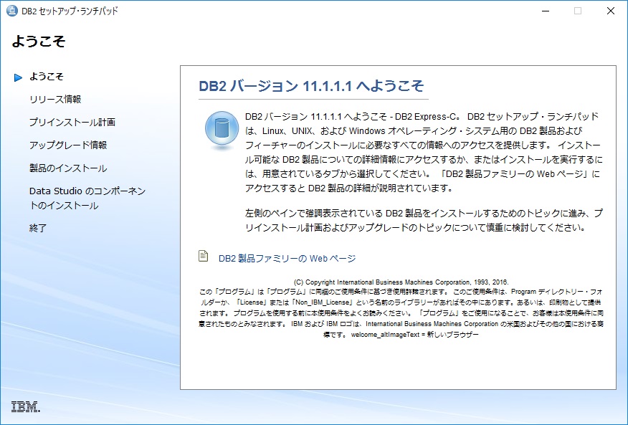628x425 pixels.
Task: Click the document icon beside the Web page link
Action: tap(204, 256)
